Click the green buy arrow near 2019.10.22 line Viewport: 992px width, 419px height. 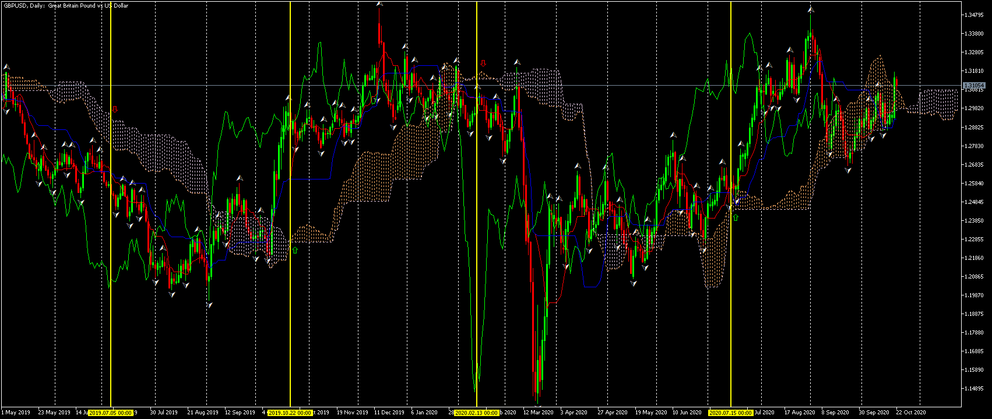click(295, 250)
